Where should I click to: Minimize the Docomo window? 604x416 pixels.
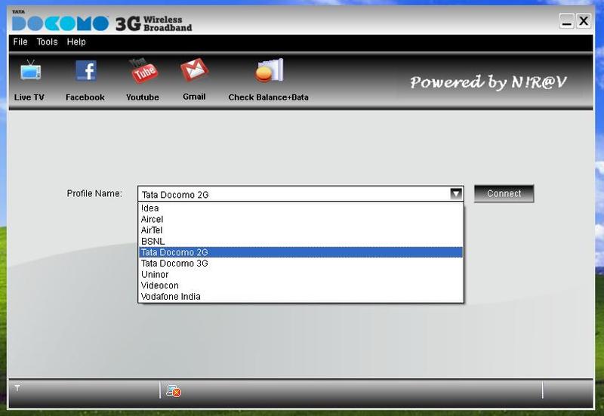click(566, 22)
